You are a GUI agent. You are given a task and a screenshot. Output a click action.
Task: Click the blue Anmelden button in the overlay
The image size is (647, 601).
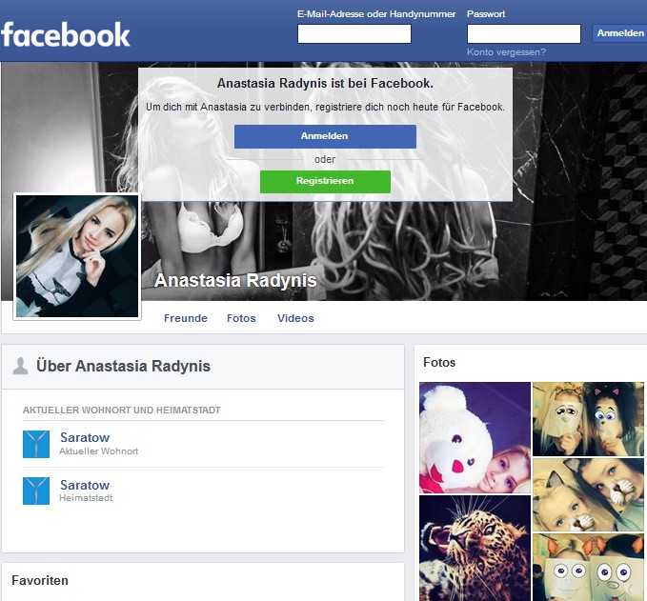(x=325, y=136)
